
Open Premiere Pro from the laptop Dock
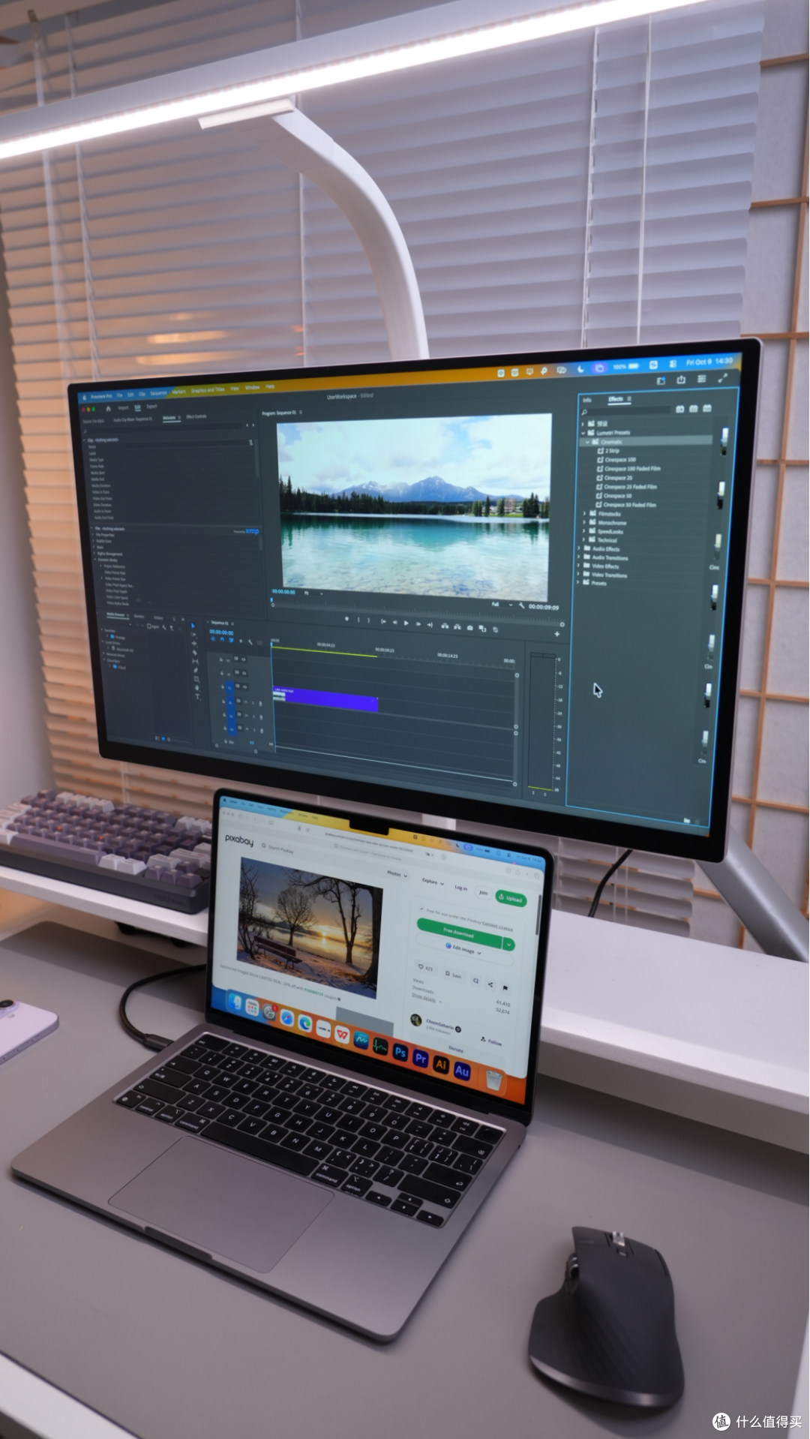click(x=421, y=1059)
